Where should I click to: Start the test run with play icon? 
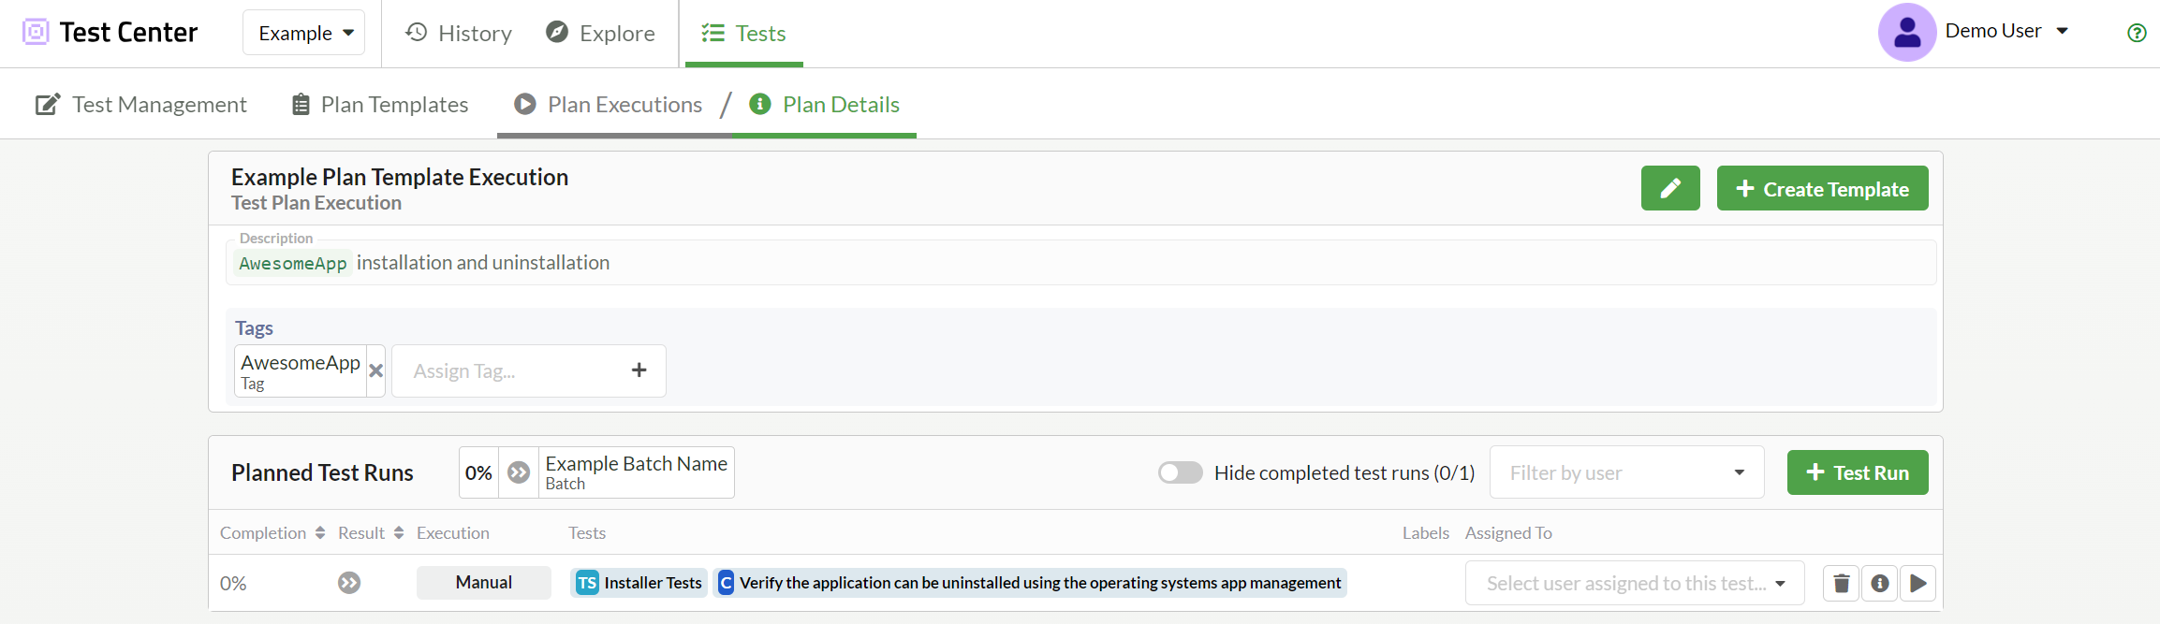[x=1918, y=583]
